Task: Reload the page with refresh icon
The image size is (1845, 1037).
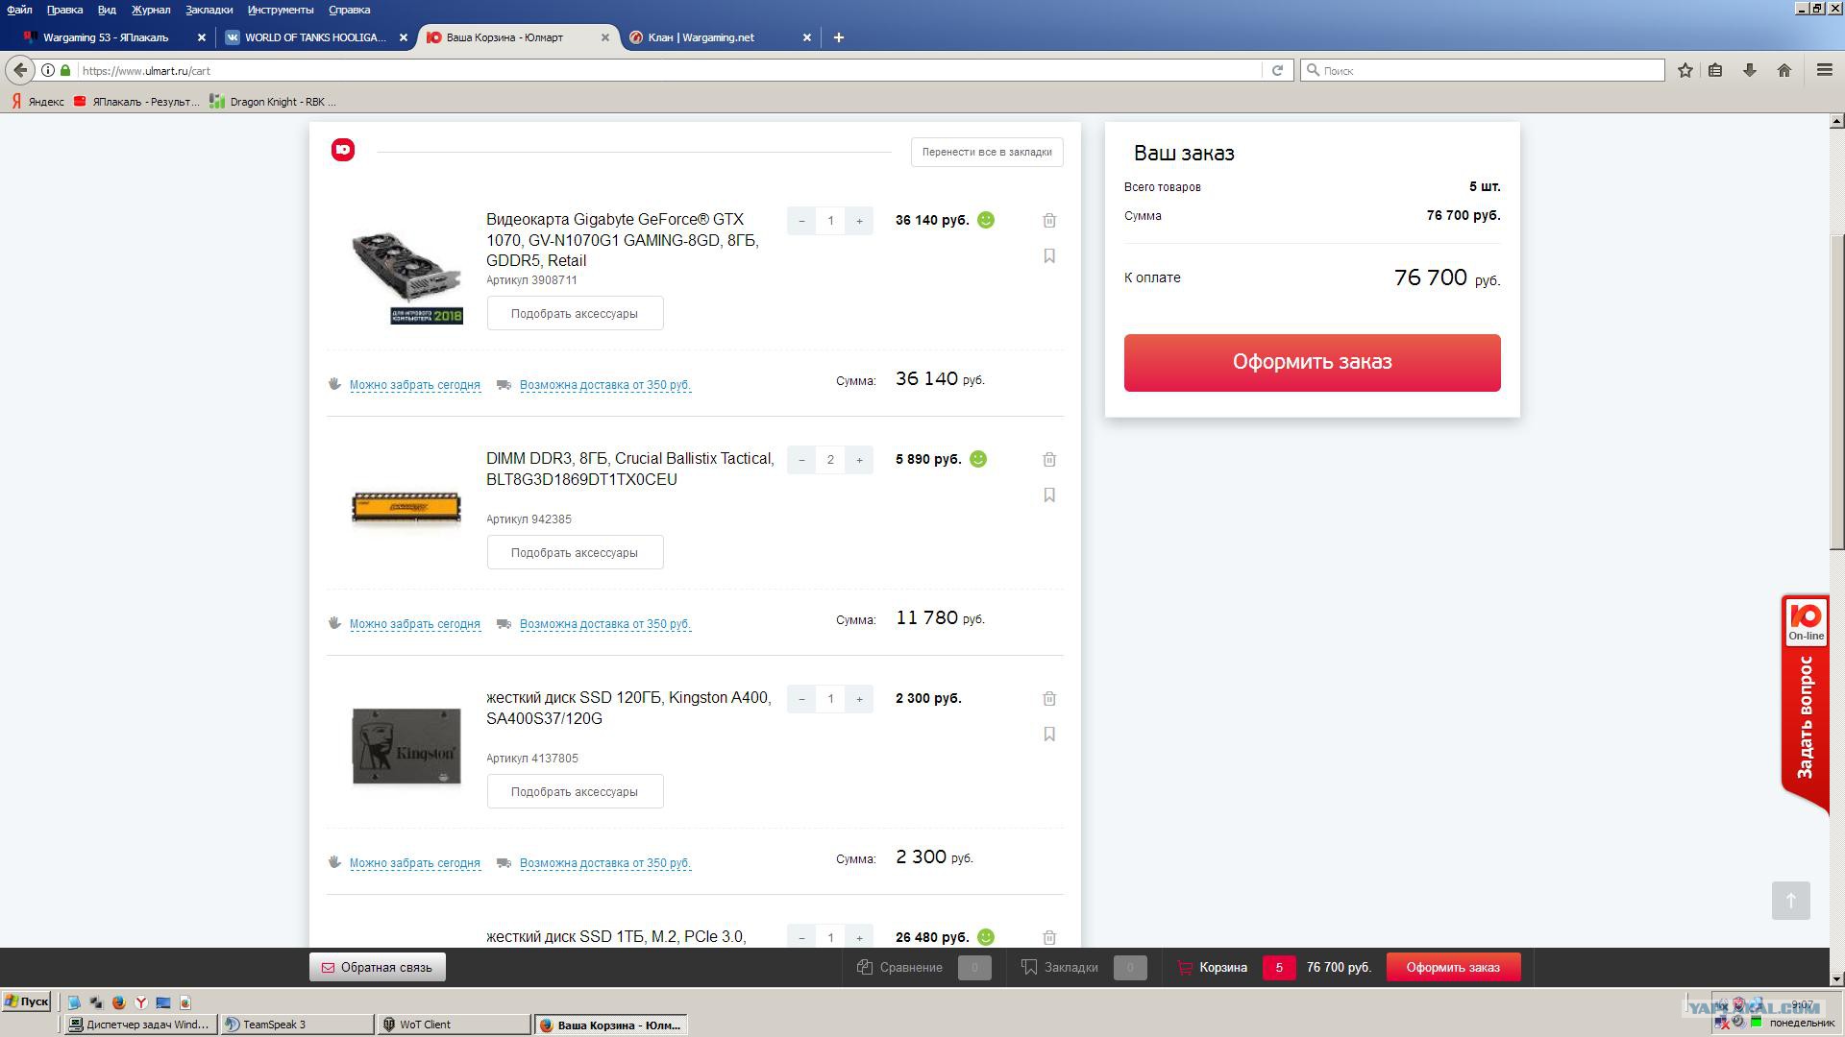Action: click(1277, 70)
